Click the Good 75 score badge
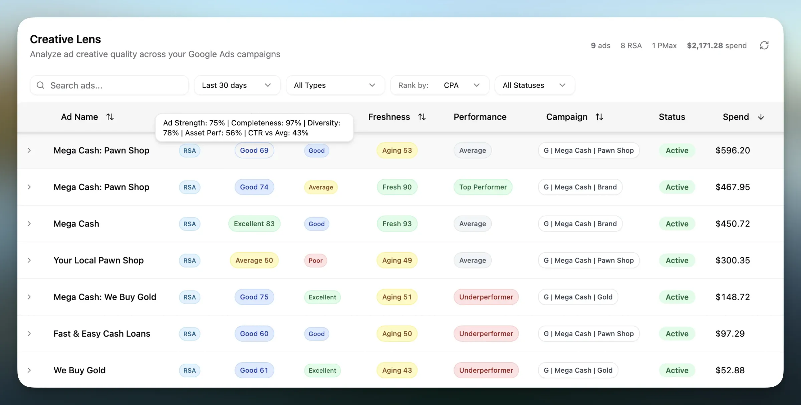 click(254, 297)
